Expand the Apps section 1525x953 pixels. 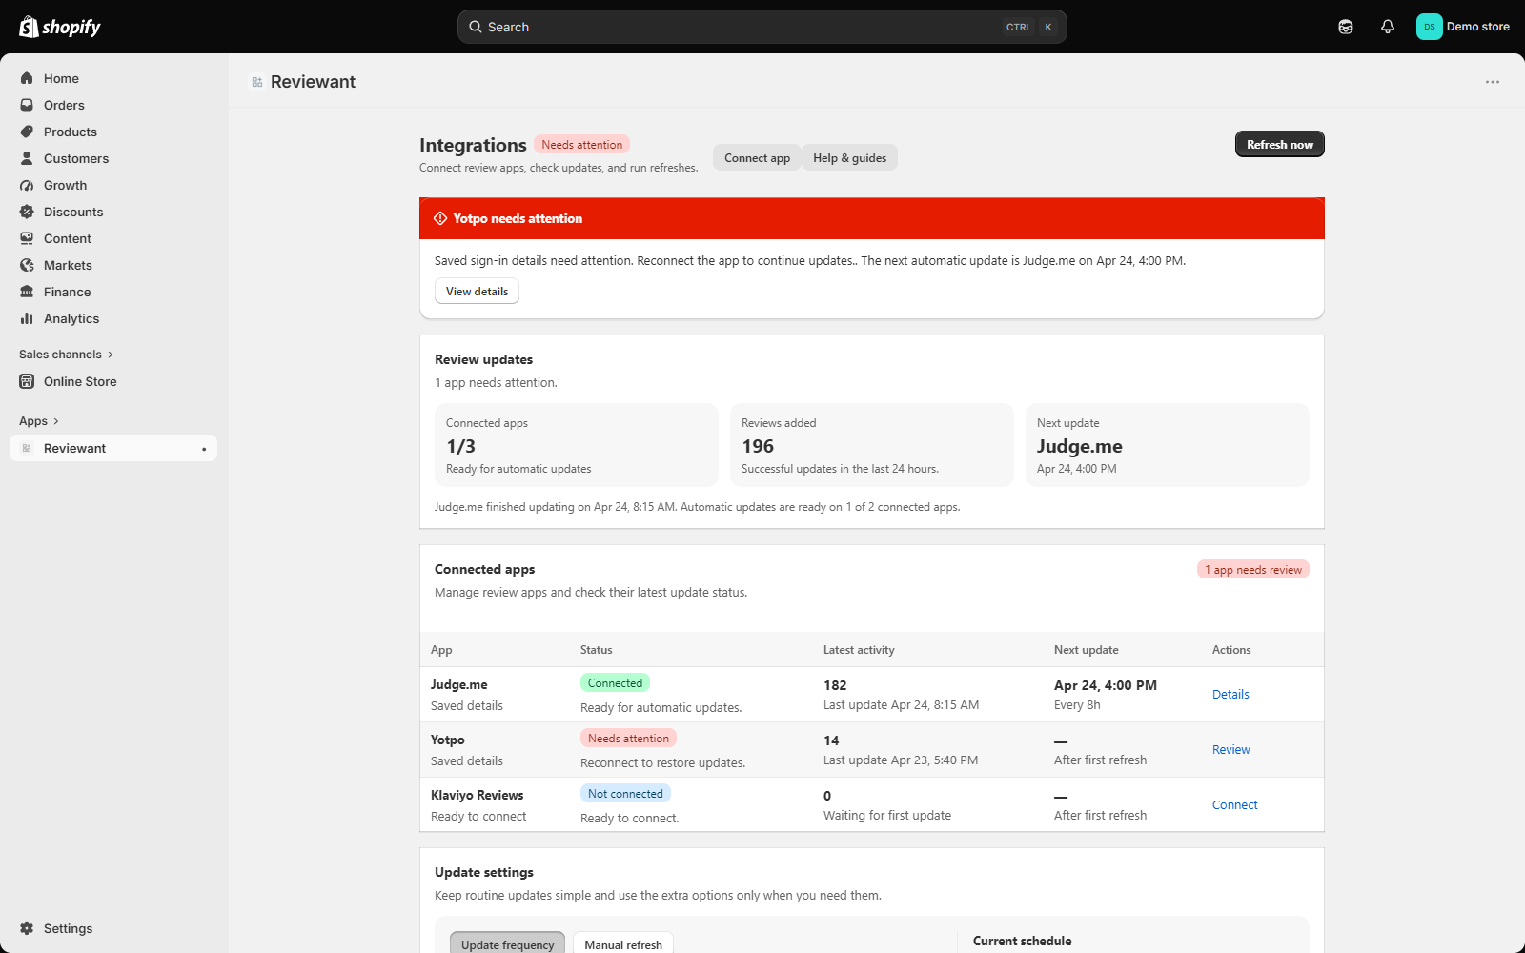pos(39,421)
